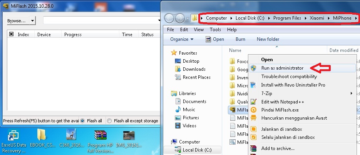Image resolution: width=360 pixels, height=155 pixels.
Task: Open the File menu in Explorer
Action: [170, 30]
